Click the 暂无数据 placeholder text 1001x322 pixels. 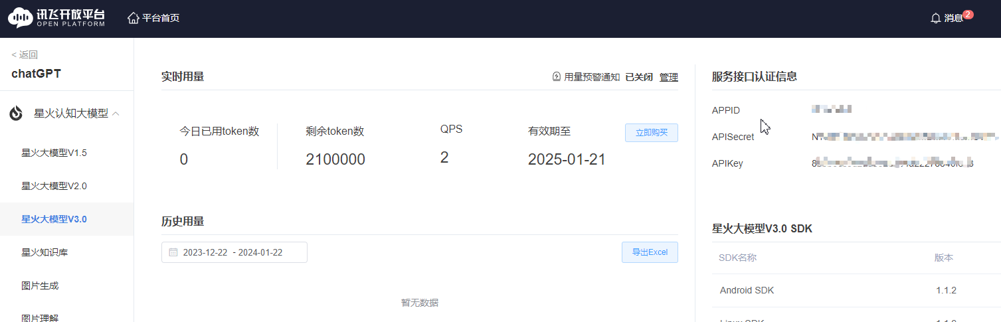[420, 303]
